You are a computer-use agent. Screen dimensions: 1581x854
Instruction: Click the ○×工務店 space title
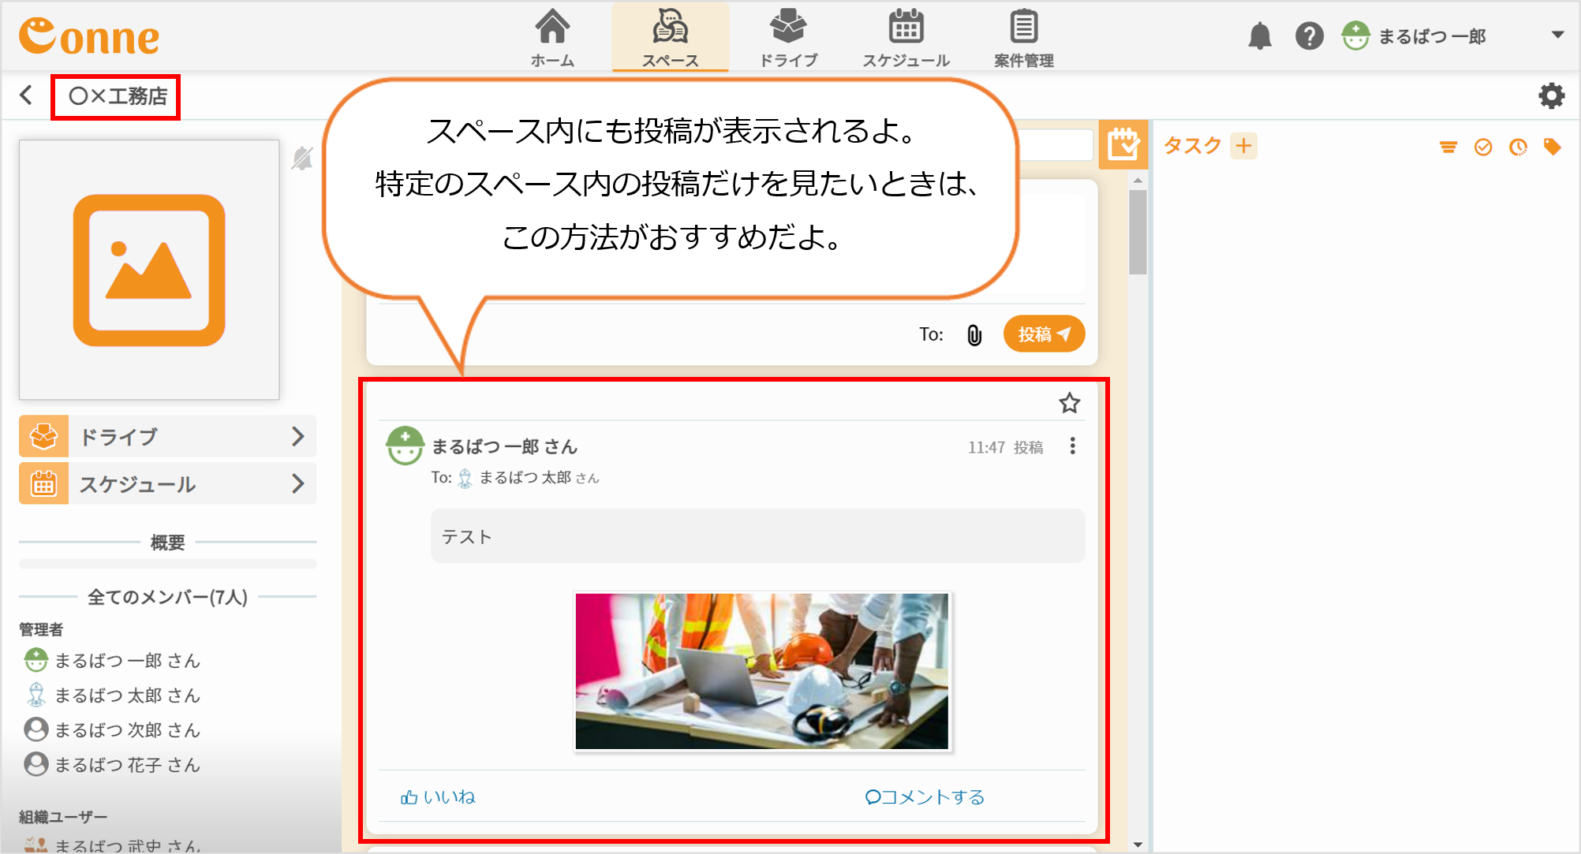coord(118,96)
